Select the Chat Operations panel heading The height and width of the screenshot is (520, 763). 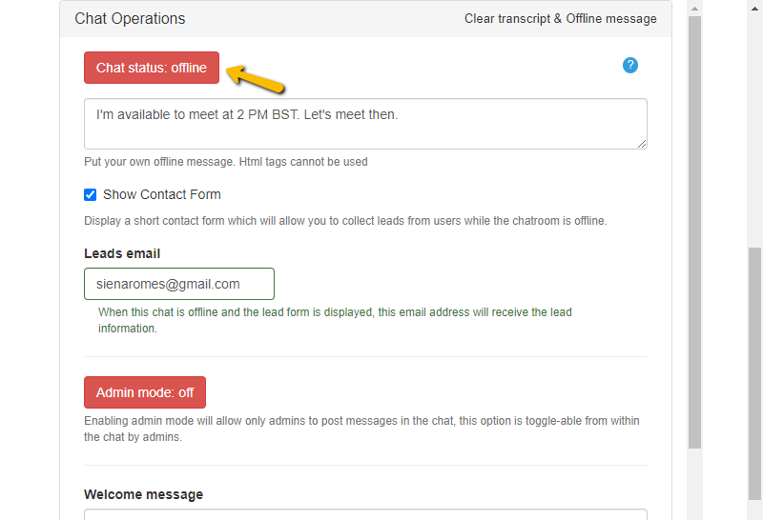click(130, 19)
